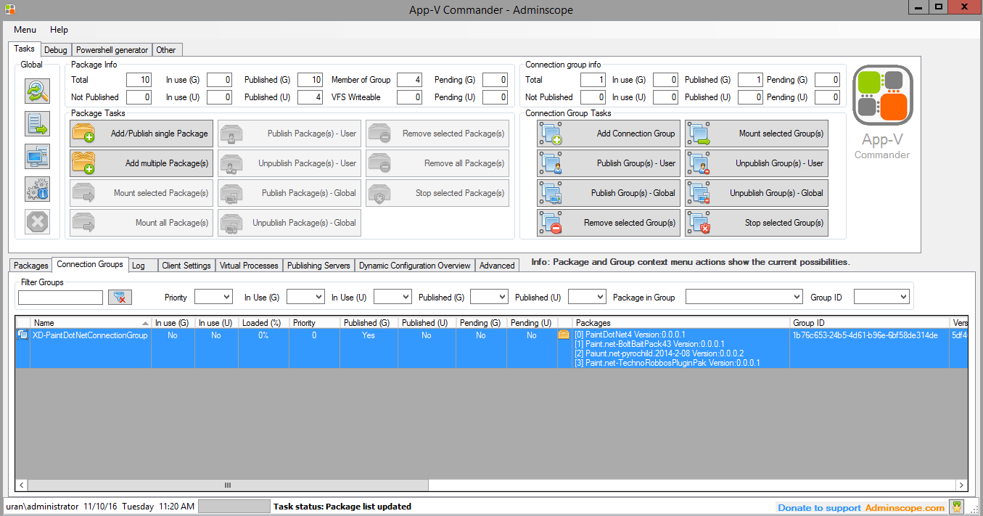Click the Global refresh magnifier icon

(37, 91)
